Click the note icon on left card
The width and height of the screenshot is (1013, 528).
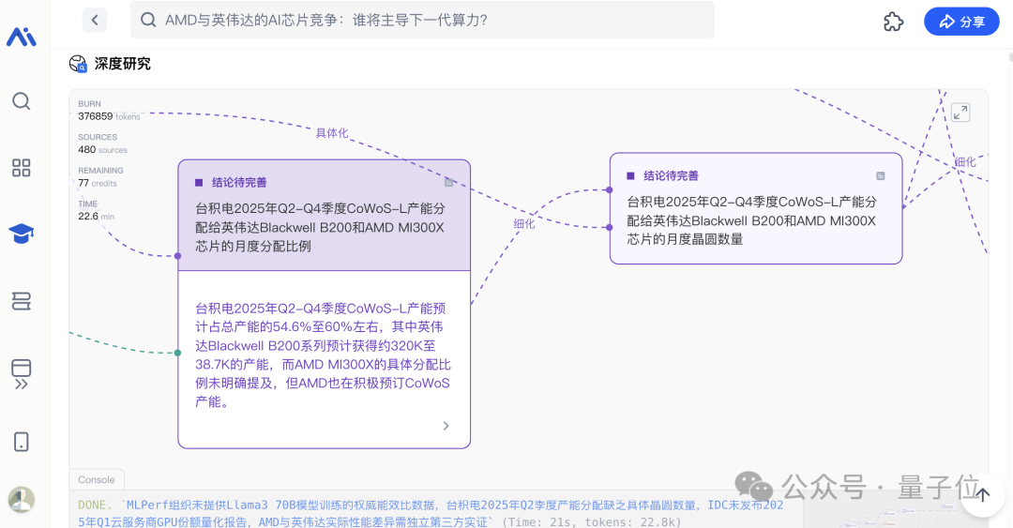tap(449, 183)
